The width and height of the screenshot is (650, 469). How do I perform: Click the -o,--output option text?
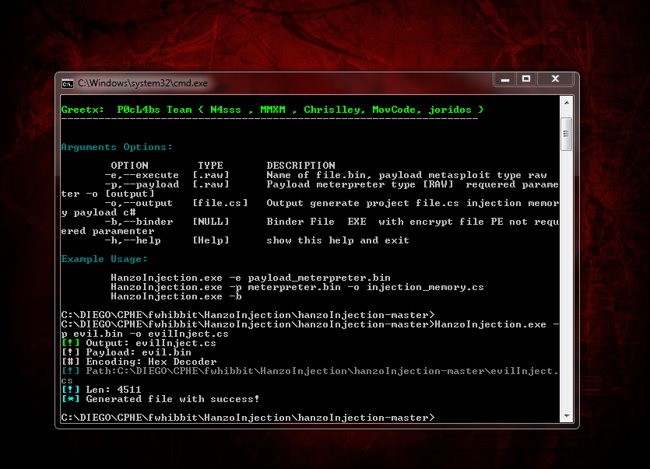pos(139,203)
